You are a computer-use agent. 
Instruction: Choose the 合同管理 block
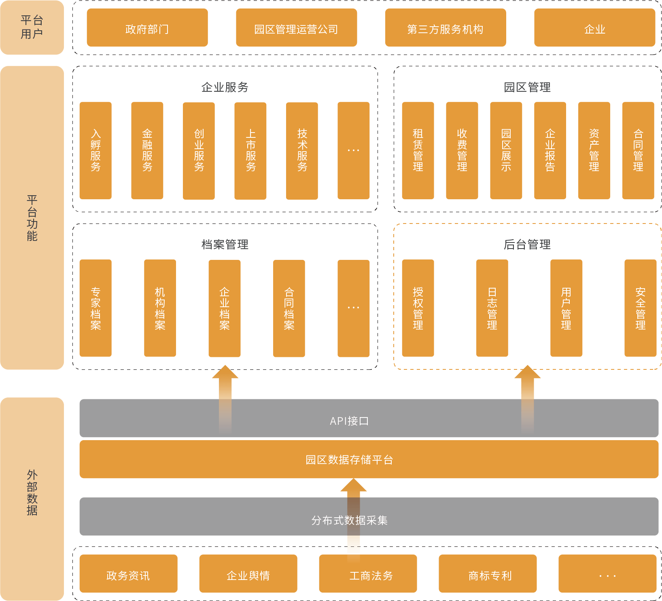coord(638,150)
